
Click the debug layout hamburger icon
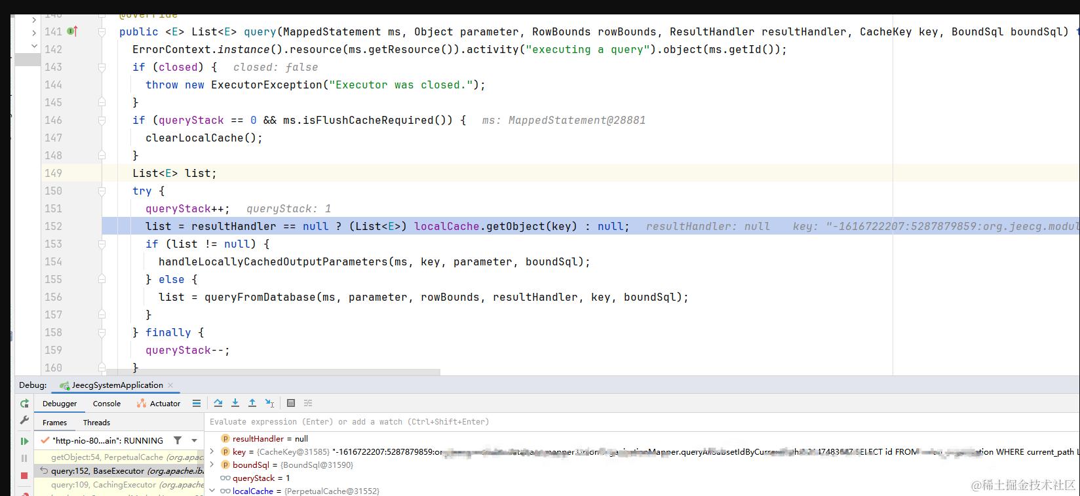[x=197, y=404]
